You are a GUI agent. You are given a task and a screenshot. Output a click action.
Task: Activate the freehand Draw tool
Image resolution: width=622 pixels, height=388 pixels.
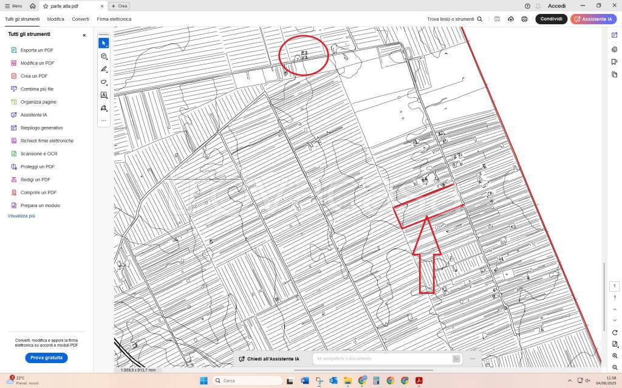point(103,82)
